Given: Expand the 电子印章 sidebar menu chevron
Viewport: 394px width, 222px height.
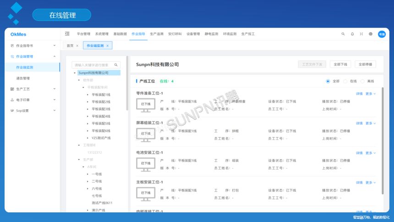Looking at the screenshot, I should (x=55, y=100).
